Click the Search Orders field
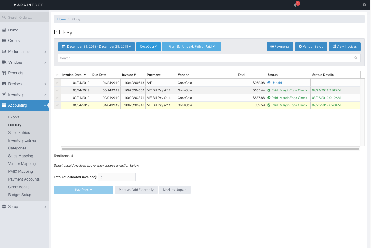The image size is (371, 248). pos(26,17)
